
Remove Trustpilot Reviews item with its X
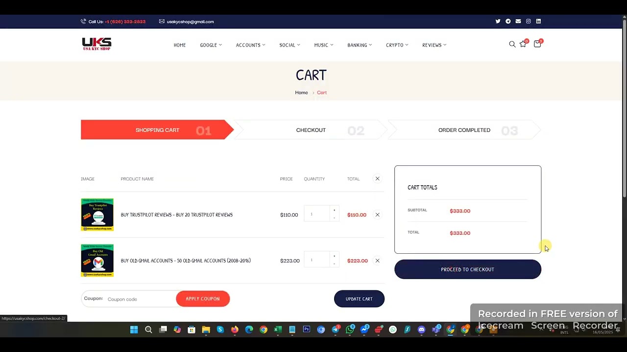click(x=377, y=215)
